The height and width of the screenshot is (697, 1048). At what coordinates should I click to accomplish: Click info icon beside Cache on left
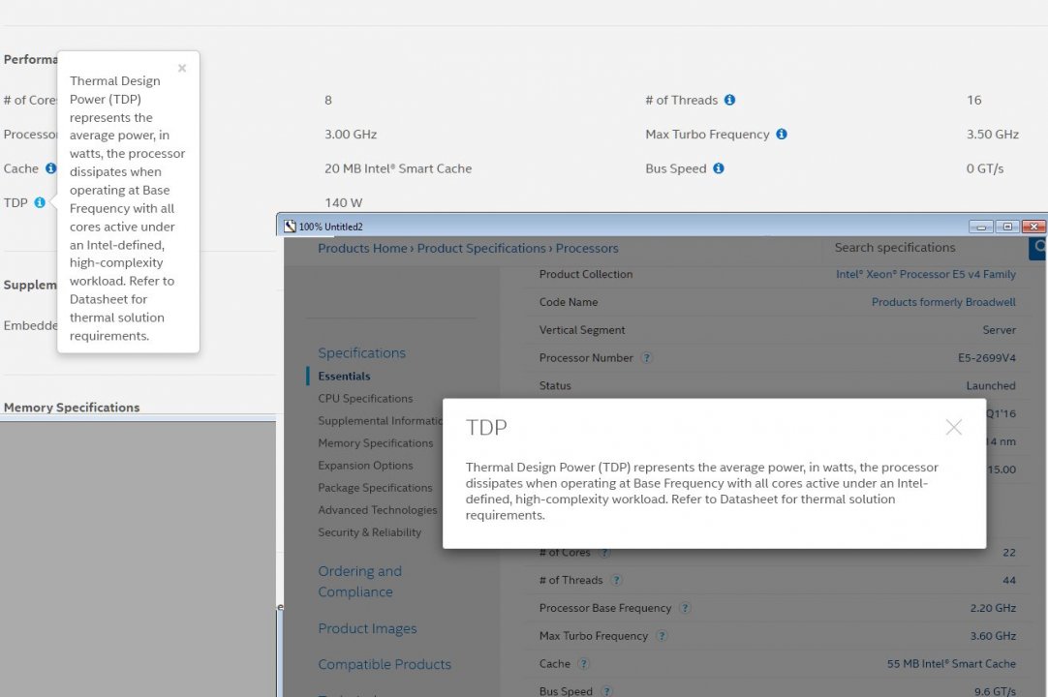[x=50, y=168]
